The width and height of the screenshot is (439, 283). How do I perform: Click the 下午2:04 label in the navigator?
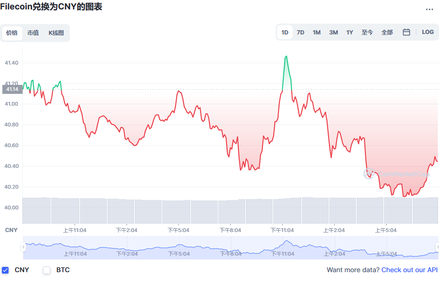127,254
